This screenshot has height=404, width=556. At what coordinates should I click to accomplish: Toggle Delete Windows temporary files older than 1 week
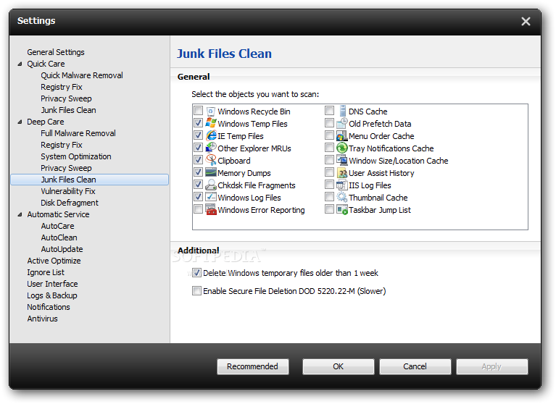tap(196, 273)
